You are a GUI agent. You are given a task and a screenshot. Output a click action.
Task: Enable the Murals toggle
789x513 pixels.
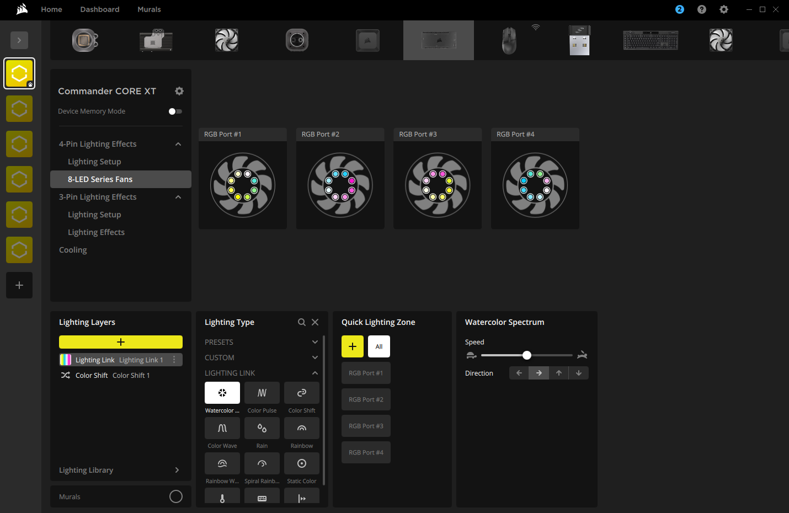coord(175,496)
